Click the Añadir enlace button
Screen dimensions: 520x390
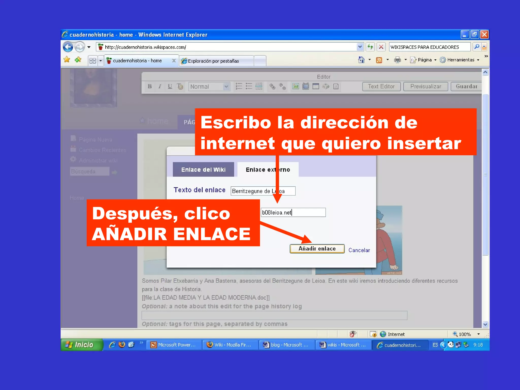click(x=317, y=249)
